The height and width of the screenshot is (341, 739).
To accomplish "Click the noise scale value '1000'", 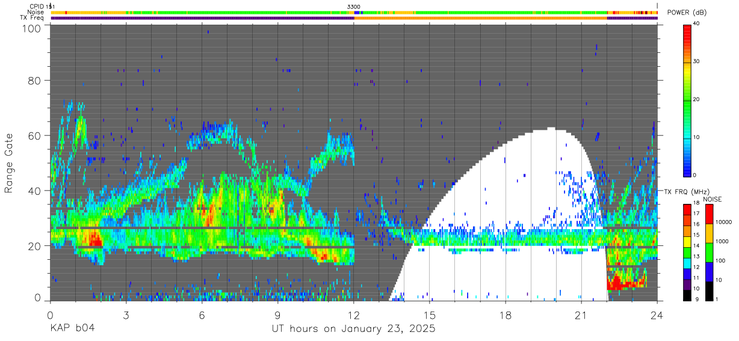I will coord(722,241).
